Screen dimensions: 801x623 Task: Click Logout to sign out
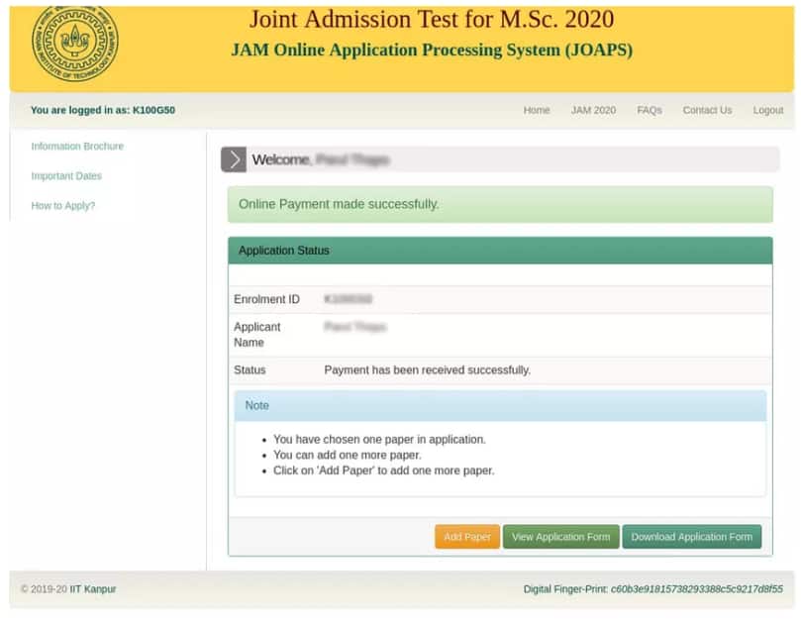pyautogui.click(x=767, y=110)
